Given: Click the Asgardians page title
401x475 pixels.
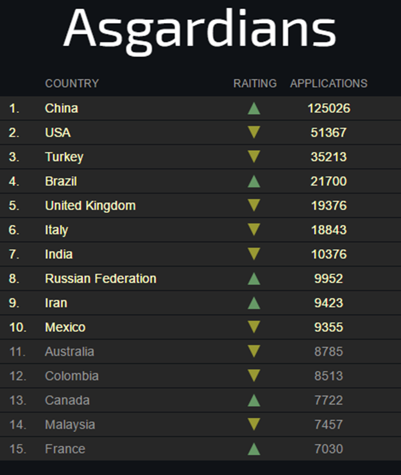Looking at the screenshot, I should click(x=200, y=30).
